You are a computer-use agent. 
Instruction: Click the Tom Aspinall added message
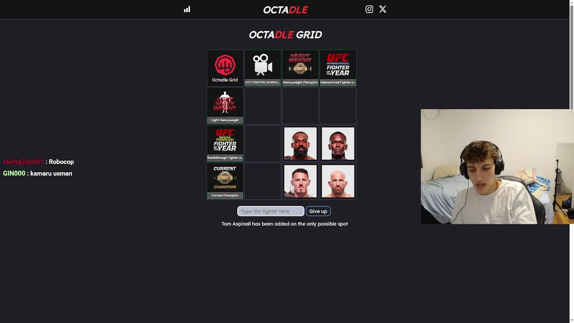285,224
